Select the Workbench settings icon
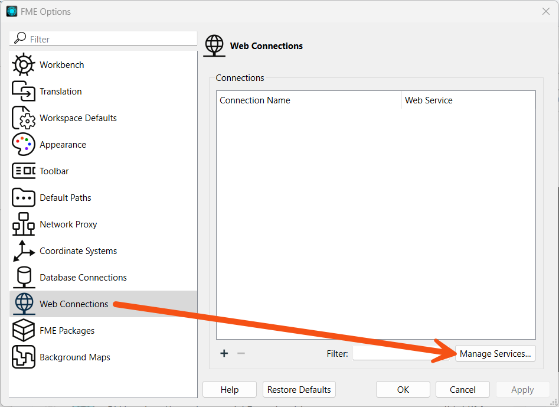The width and height of the screenshot is (559, 407). point(22,64)
